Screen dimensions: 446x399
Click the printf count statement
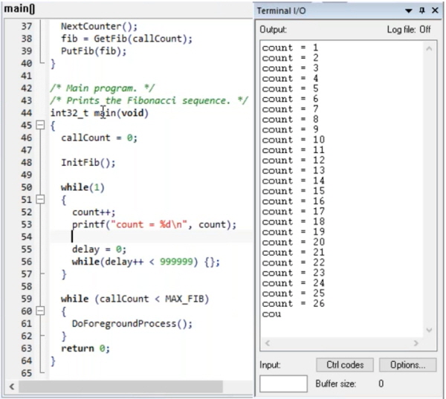tap(154, 224)
